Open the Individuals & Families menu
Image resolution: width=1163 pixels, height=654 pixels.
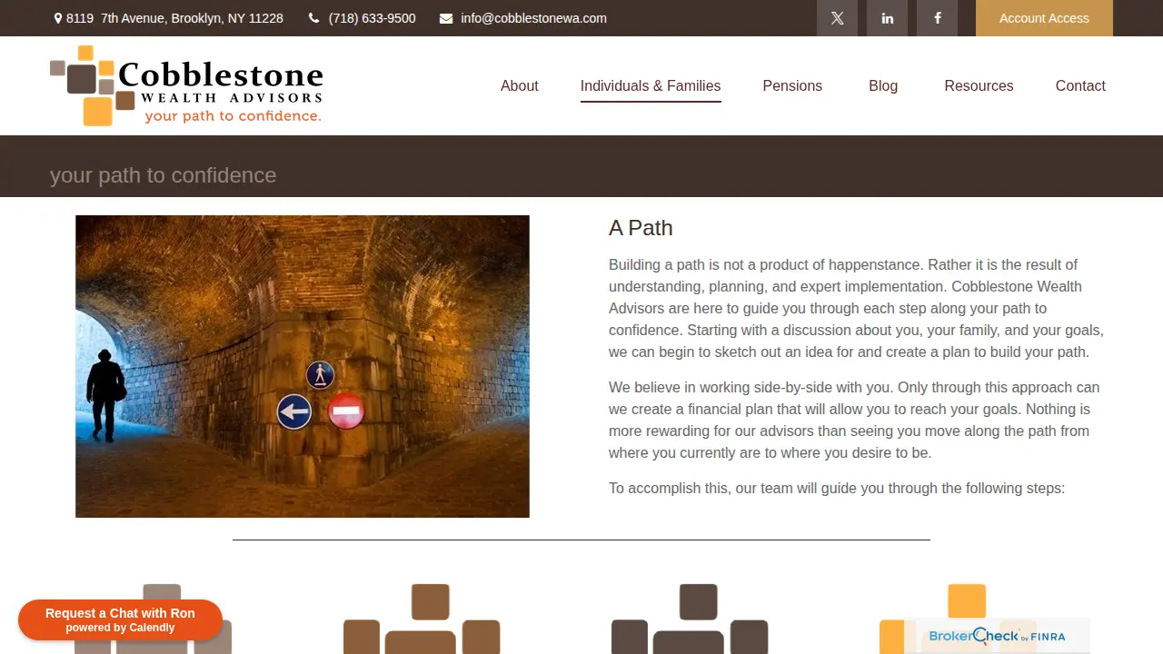651,85
